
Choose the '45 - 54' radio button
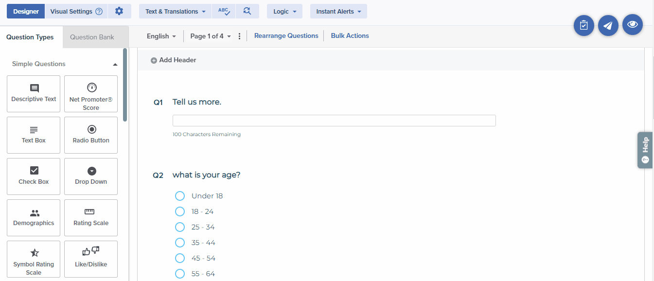tap(180, 258)
